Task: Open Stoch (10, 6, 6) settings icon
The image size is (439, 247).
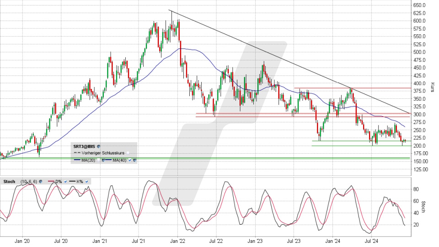Action: 41,182
